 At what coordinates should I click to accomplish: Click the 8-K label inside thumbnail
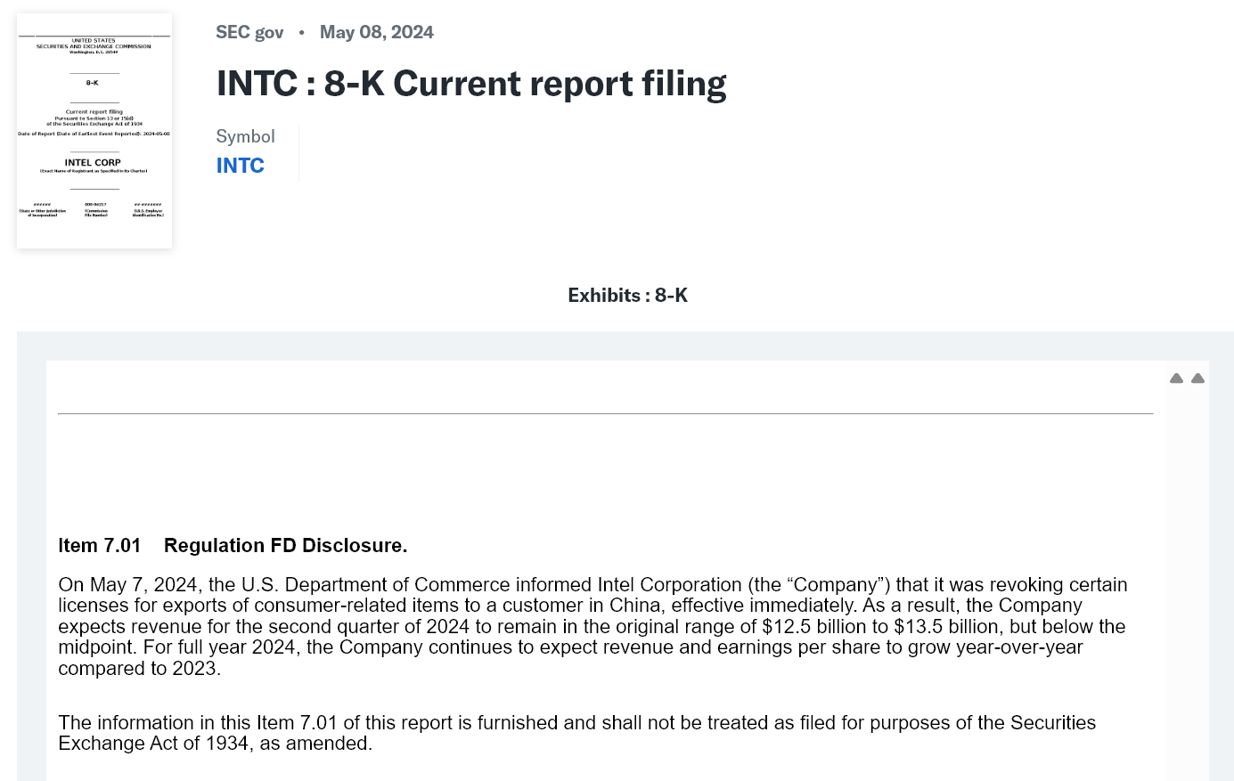(x=93, y=83)
